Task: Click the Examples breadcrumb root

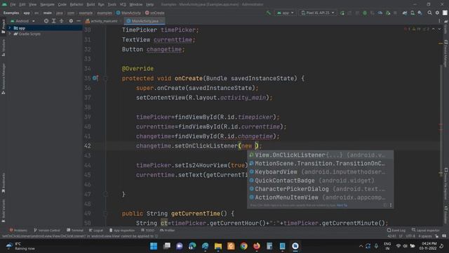Action: 11,13
